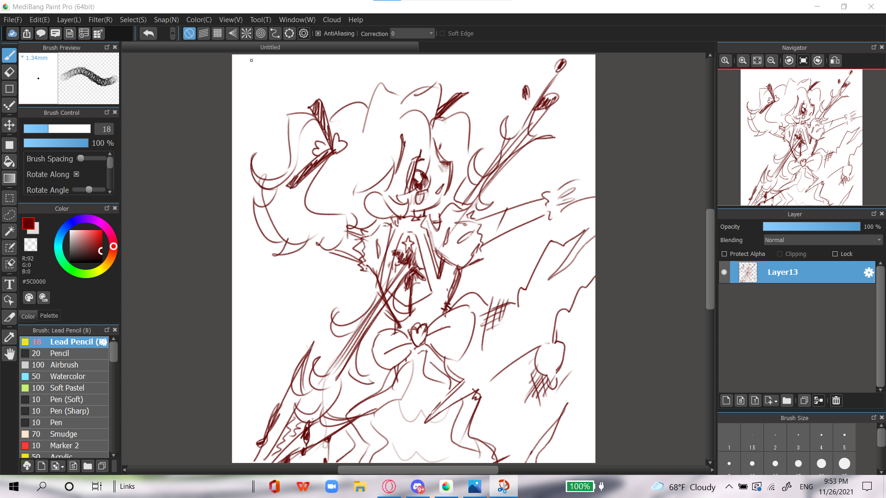The height and width of the screenshot is (498, 886).
Task: Open the Snap settings gear
Action: tap(304, 33)
